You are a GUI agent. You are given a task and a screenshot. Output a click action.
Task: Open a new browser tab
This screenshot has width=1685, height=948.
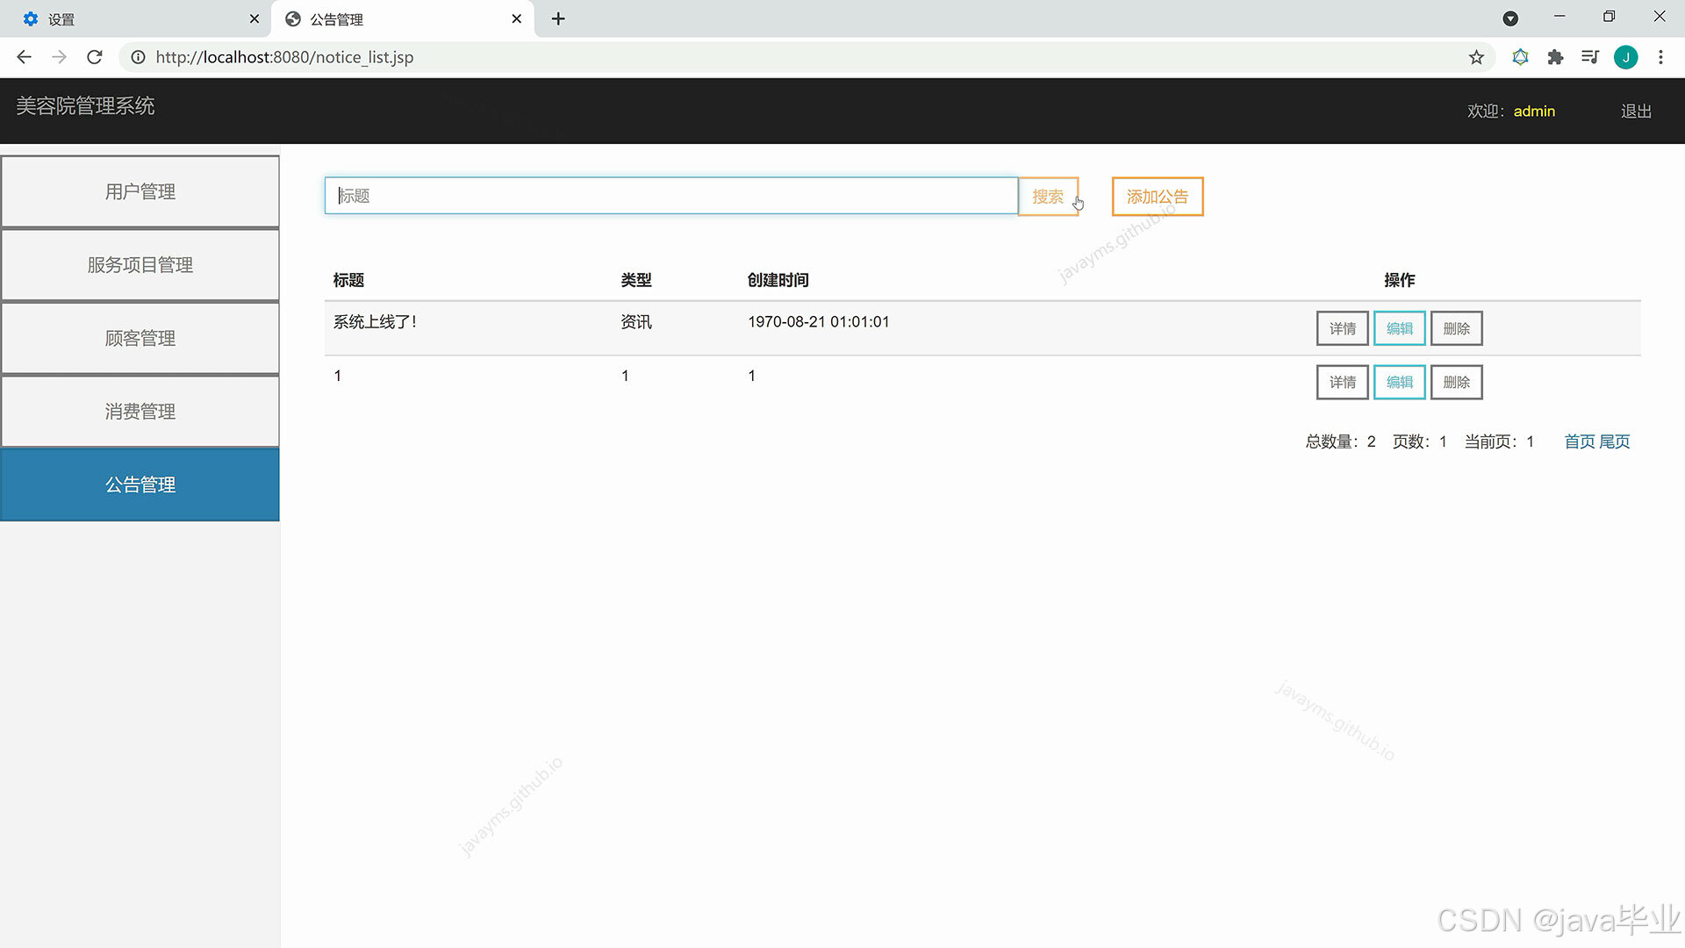tap(558, 18)
